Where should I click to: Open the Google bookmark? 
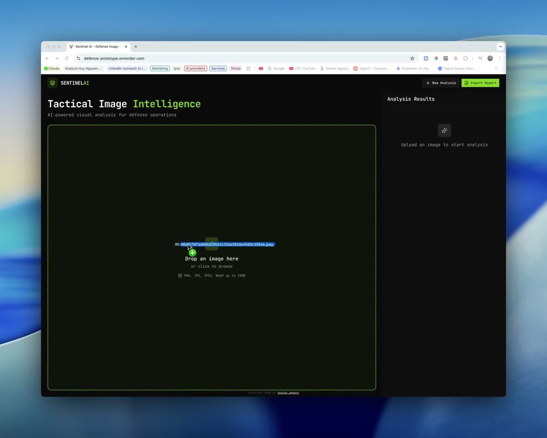click(x=276, y=68)
